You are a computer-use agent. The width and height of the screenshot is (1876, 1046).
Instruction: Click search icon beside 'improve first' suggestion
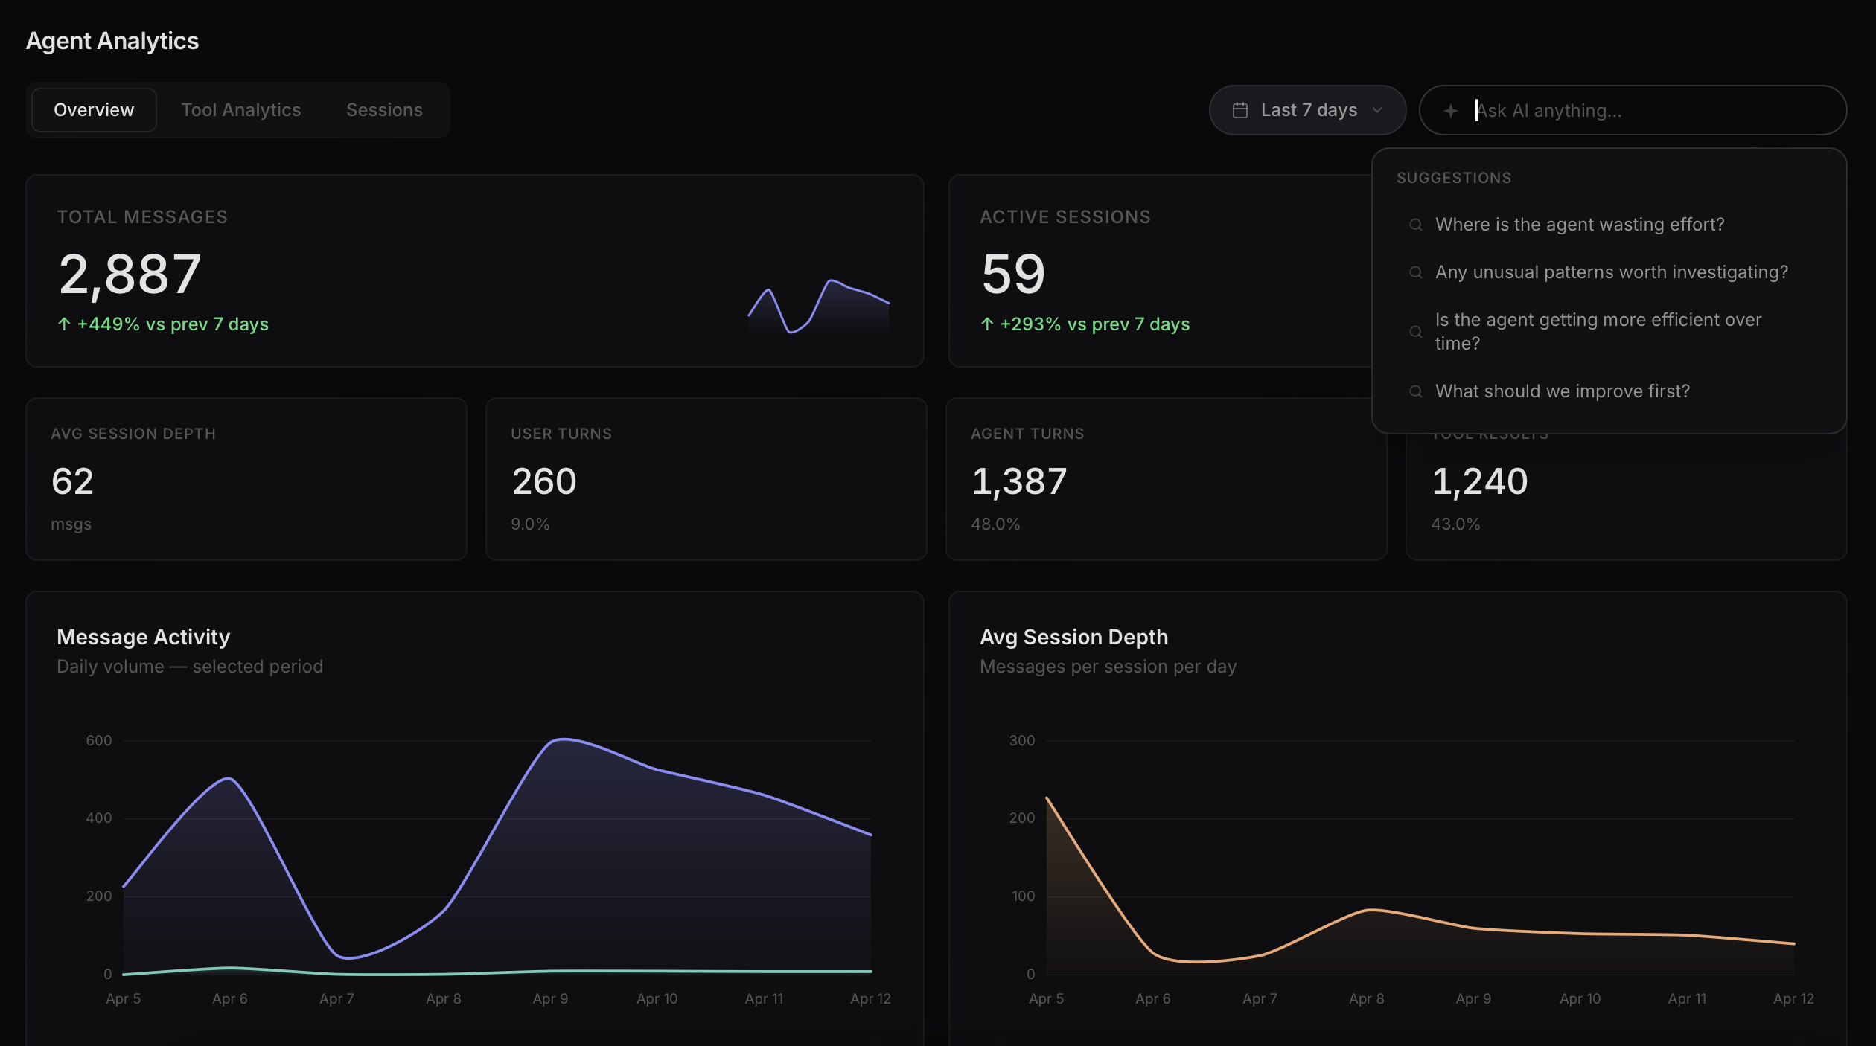tap(1416, 391)
